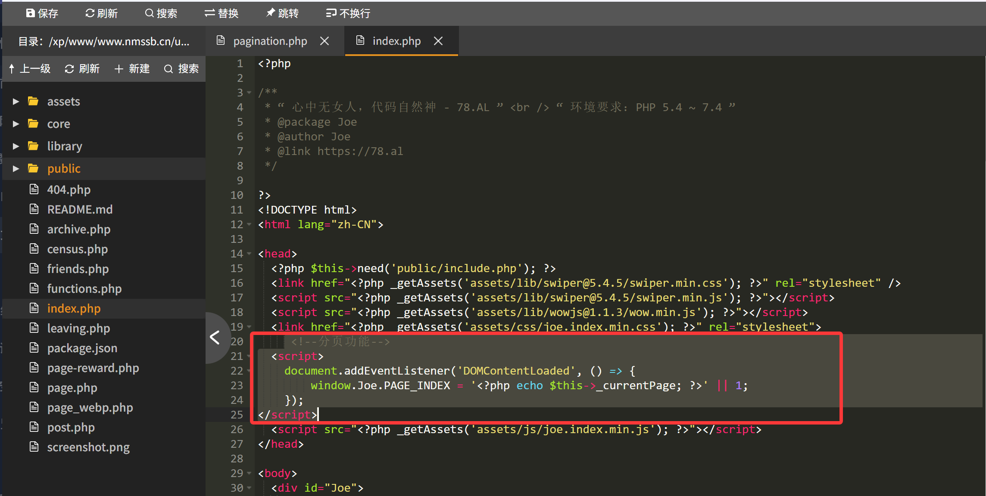Open post.php file
The width and height of the screenshot is (986, 496).
(x=71, y=427)
